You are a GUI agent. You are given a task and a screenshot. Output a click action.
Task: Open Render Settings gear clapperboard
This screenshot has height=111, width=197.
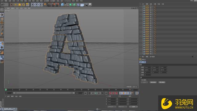pos(57,5)
